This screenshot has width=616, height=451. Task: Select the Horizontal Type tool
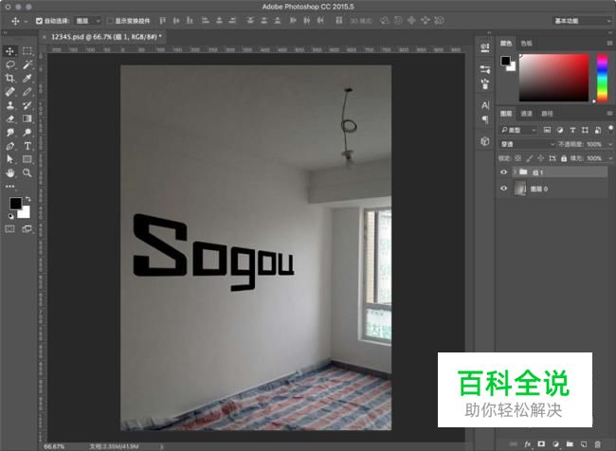point(27,146)
